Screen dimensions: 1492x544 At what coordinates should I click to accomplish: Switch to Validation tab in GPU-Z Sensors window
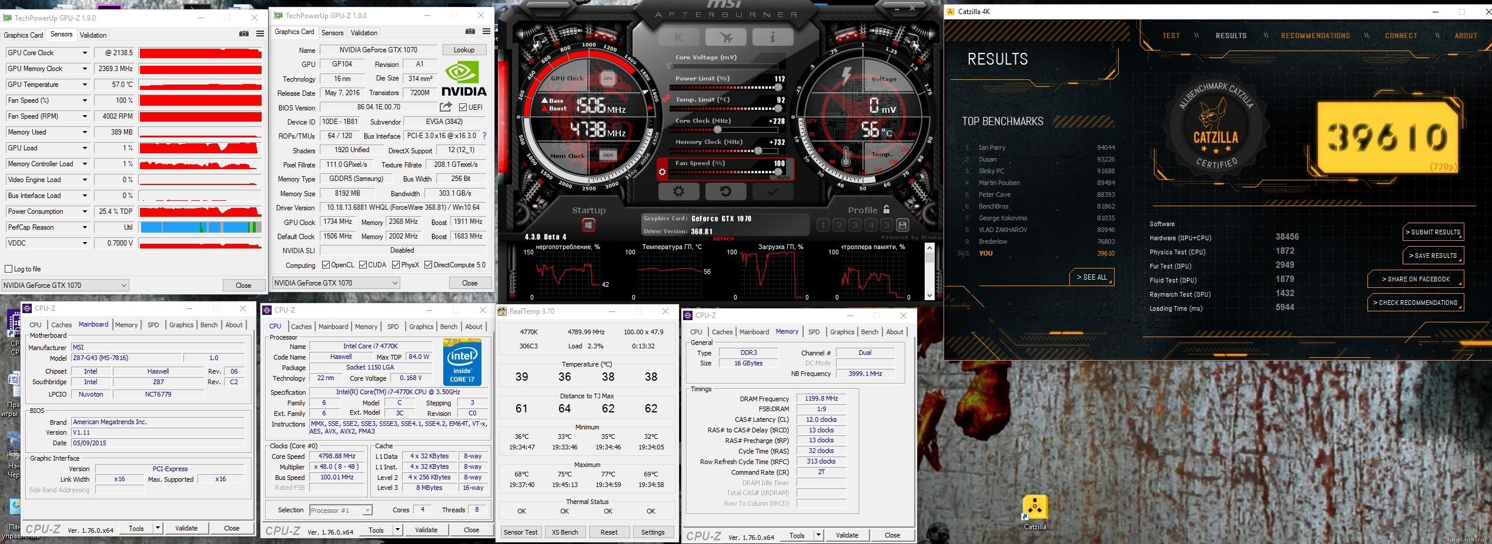(93, 35)
